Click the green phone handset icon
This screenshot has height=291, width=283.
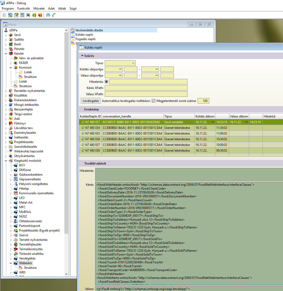pyautogui.click(x=54, y=15)
